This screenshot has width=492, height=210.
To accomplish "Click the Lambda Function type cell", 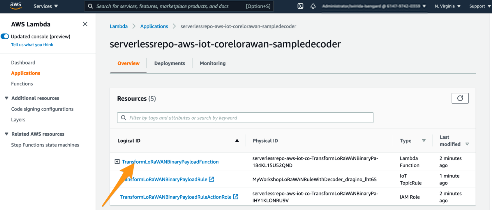I will (410, 162).
